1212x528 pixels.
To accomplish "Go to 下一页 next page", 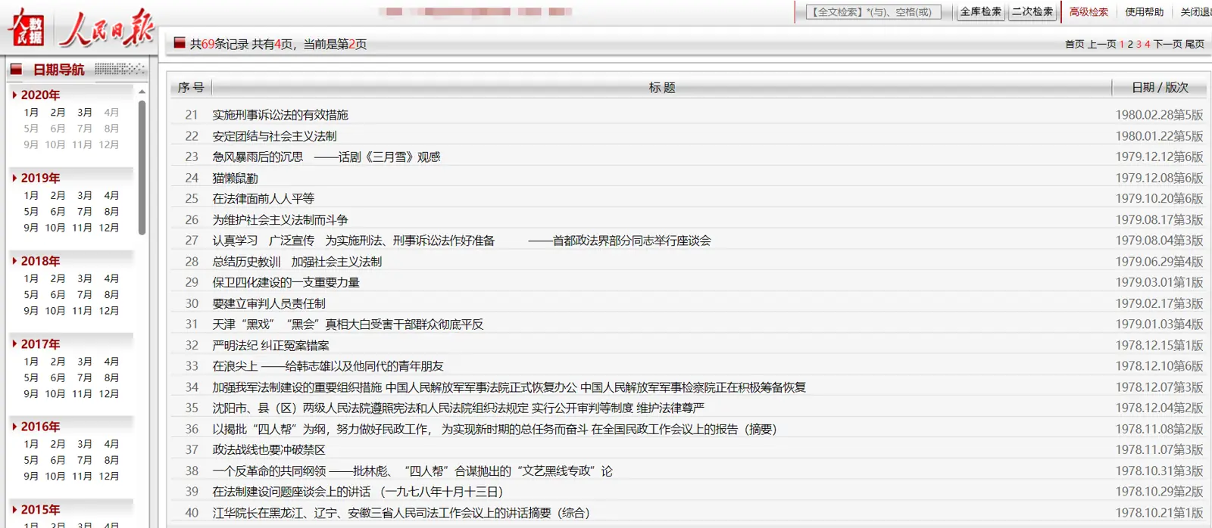I will (x=1167, y=45).
